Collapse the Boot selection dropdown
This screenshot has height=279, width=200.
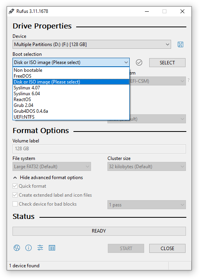point(71,62)
